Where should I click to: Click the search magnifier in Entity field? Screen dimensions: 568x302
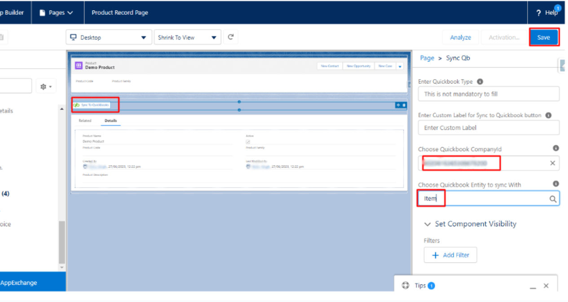[x=553, y=199]
